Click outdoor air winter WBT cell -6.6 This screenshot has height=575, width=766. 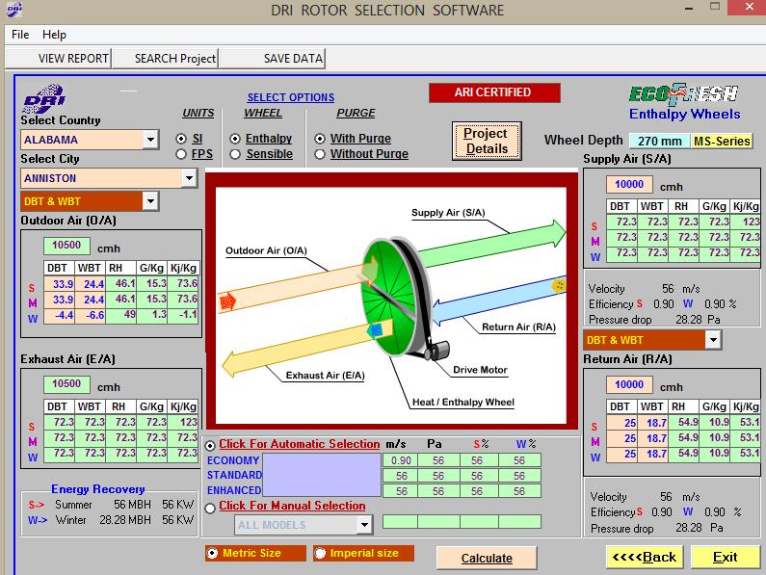[90, 315]
